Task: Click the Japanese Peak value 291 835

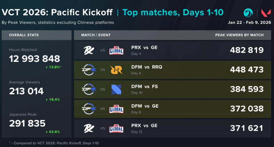Action: [27, 123]
